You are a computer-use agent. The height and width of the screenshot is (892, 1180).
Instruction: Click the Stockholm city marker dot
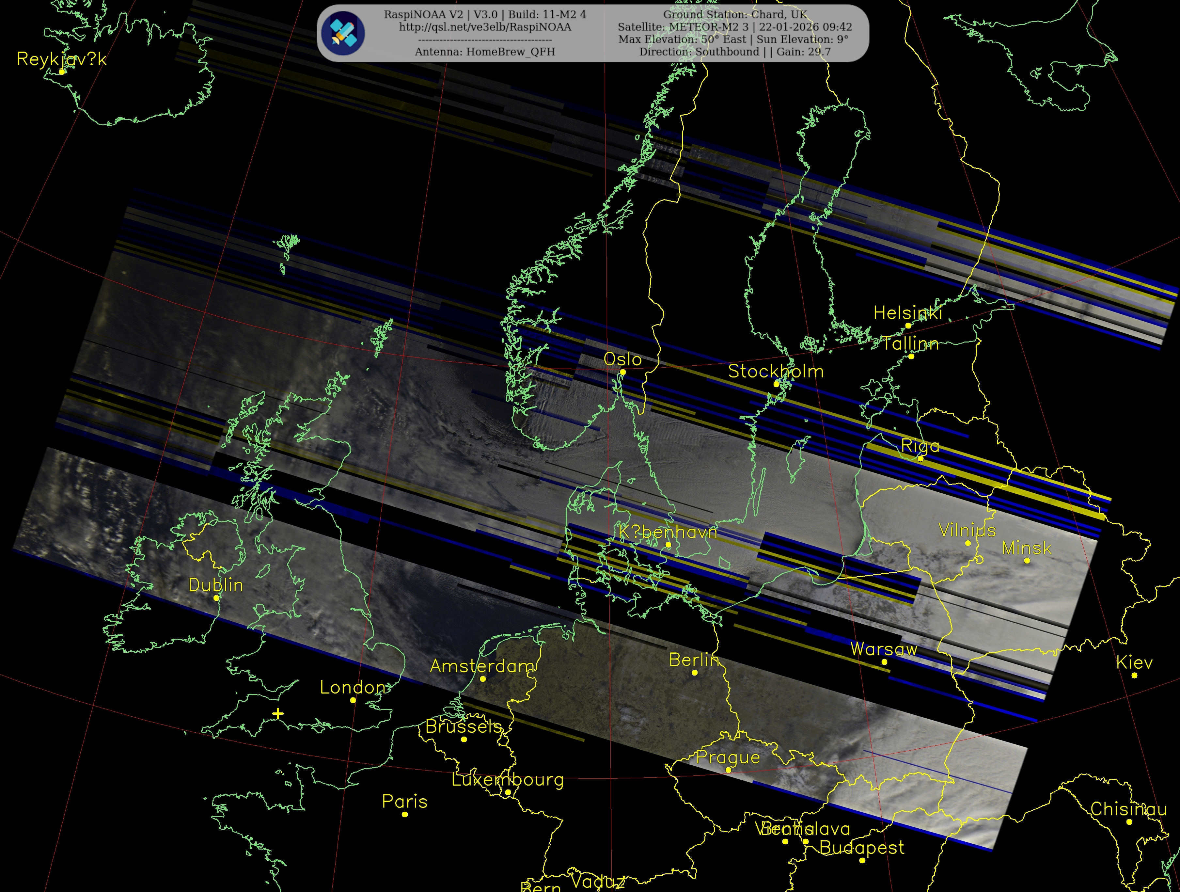pos(776,384)
